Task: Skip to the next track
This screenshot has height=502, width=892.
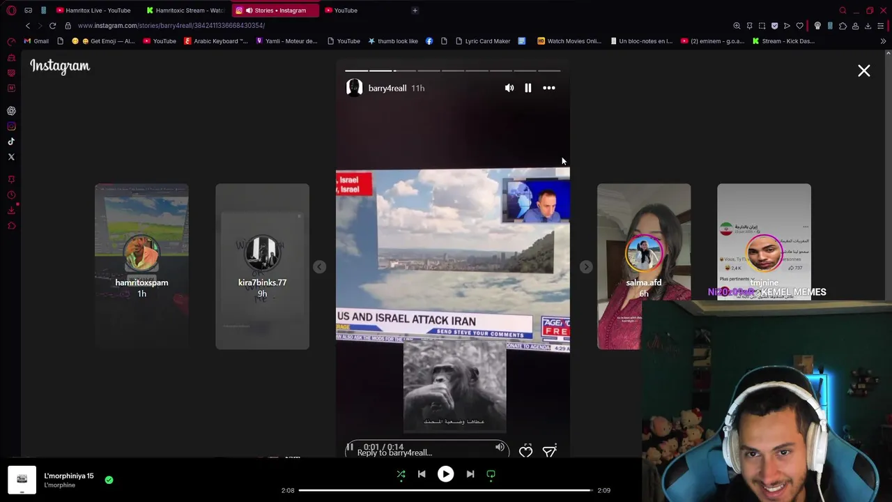Action: pos(470,474)
